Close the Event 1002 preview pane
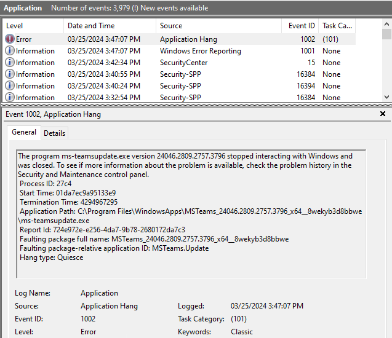The height and width of the screenshot is (338, 392). 383,114
